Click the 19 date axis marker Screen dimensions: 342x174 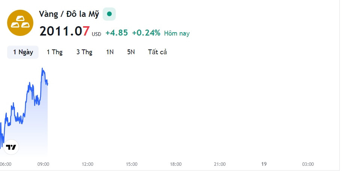pyautogui.click(x=264, y=164)
